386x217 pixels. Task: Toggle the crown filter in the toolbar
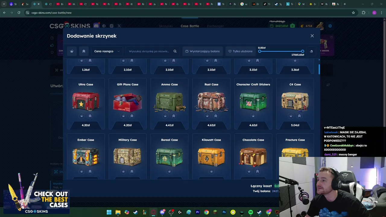tap(72, 51)
